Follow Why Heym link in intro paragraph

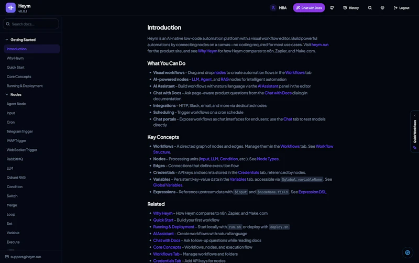[x=207, y=51]
